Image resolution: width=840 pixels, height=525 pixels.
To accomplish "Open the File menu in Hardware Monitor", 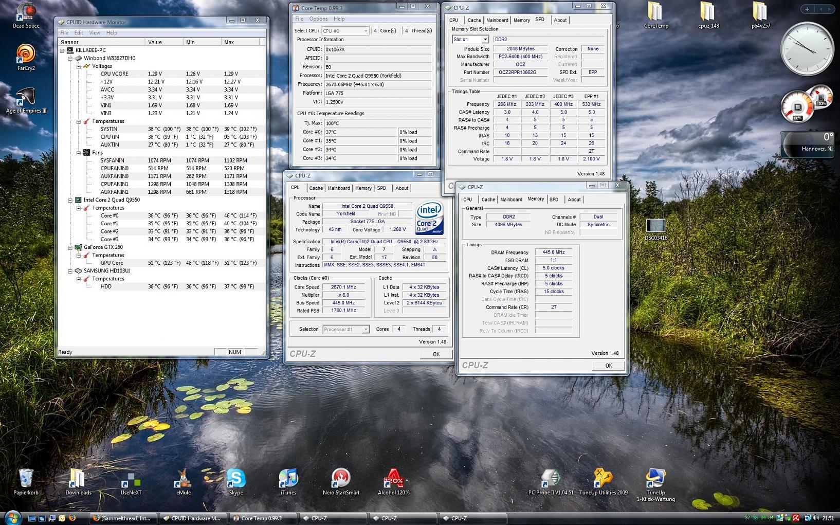I will (64, 33).
